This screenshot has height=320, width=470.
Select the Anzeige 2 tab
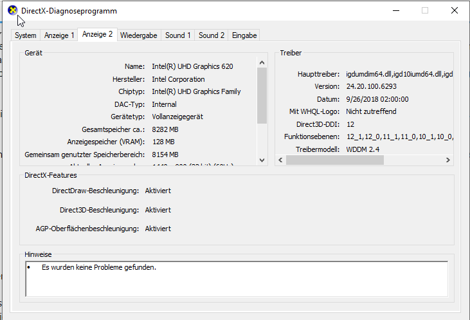coord(98,34)
